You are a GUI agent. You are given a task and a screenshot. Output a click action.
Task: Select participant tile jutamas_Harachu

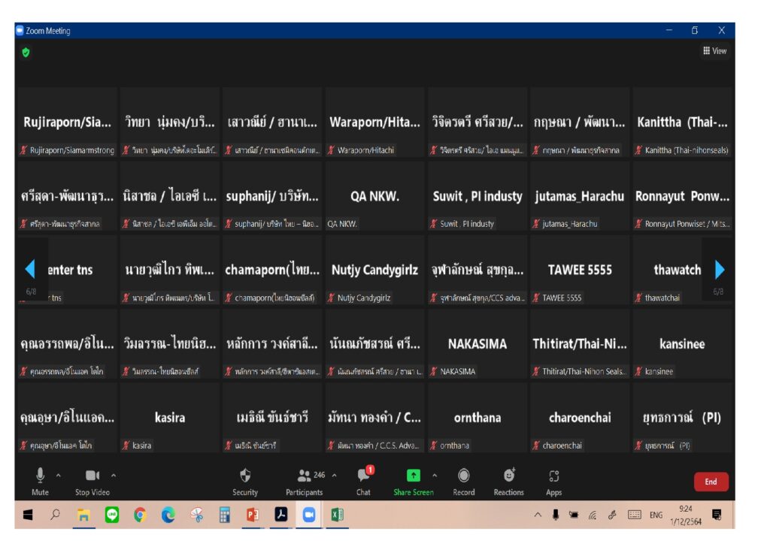point(580,196)
